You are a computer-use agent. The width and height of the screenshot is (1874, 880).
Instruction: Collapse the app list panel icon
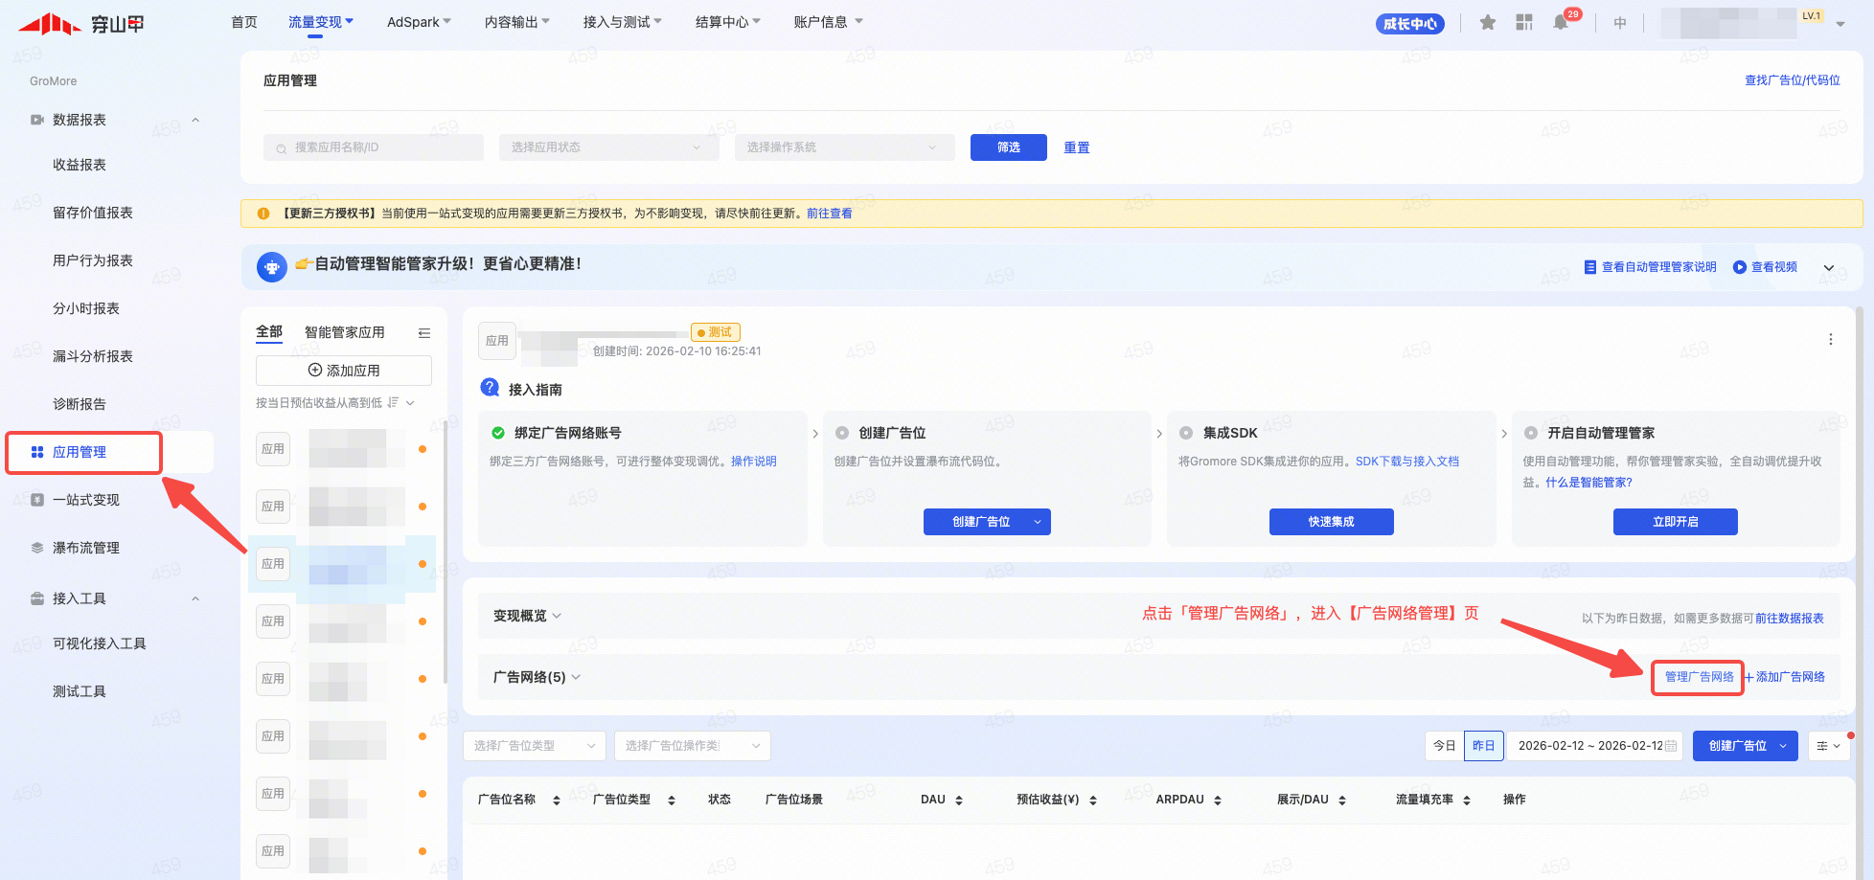point(424,333)
